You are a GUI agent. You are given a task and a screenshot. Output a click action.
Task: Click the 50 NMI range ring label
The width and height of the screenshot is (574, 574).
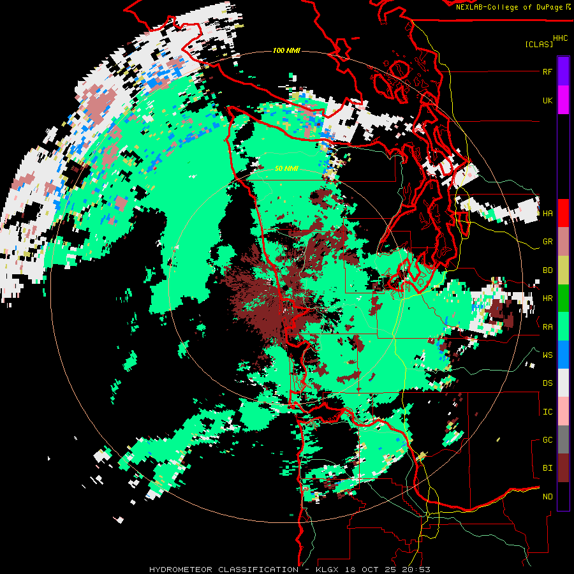[x=286, y=168]
